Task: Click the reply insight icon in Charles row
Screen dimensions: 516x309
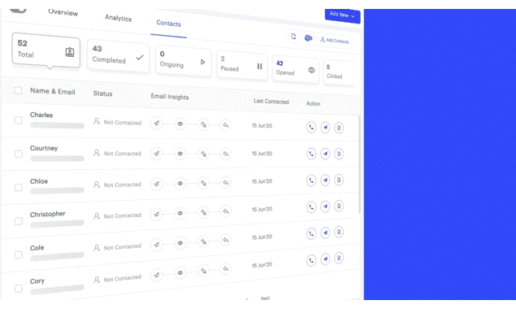Action: [226, 125]
